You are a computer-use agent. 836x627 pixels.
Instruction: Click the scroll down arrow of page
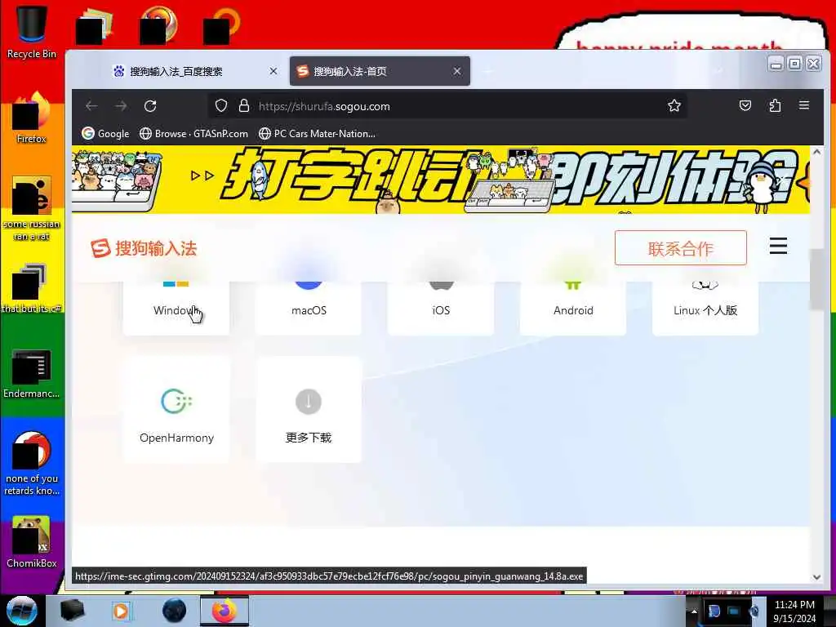pos(816,577)
